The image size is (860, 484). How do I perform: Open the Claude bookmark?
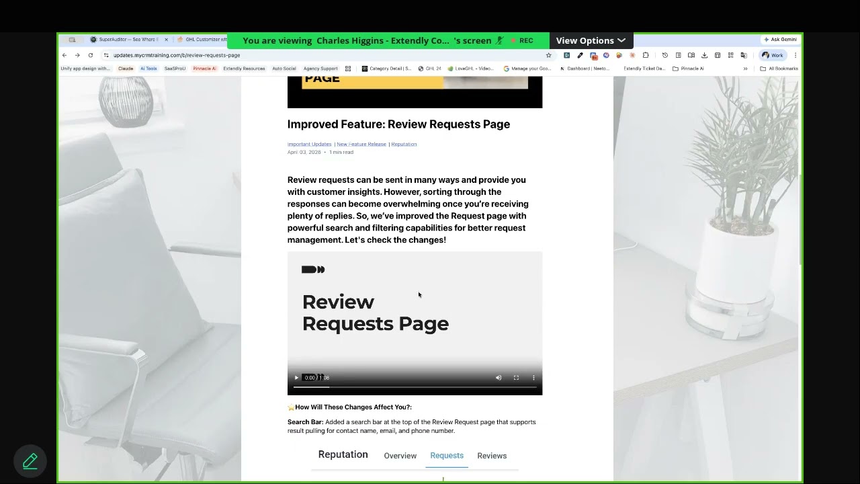tap(126, 69)
